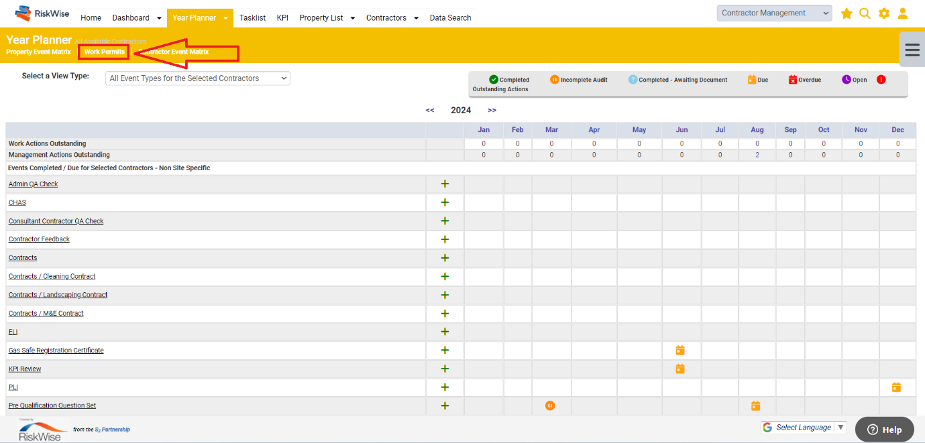Add event for PLI row
The width and height of the screenshot is (925, 443).
(445, 387)
